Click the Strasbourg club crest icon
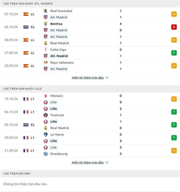 point(46,154)
